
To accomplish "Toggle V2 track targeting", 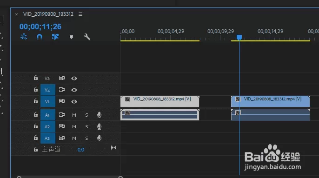I will point(48,90).
